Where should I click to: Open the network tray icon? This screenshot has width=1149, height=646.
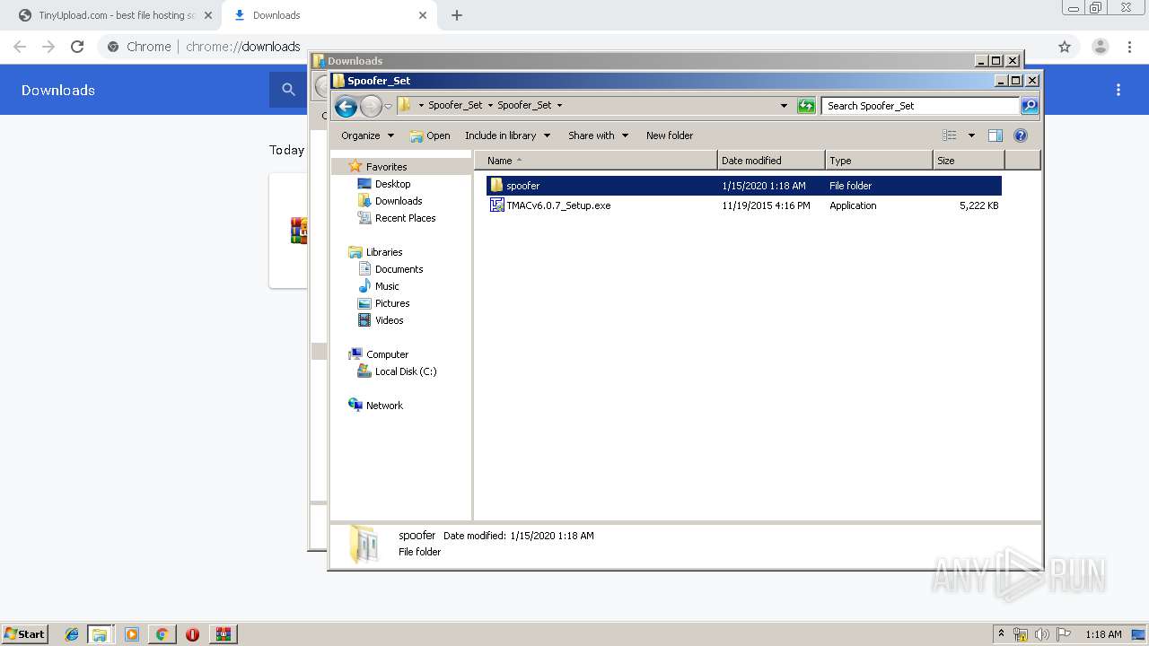(1021, 634)
